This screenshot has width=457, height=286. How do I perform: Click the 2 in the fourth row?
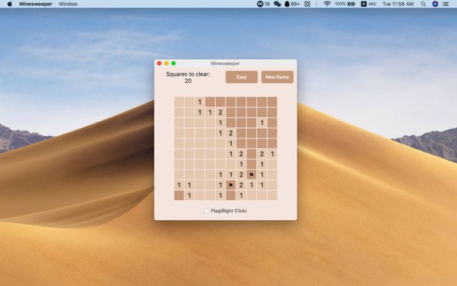coord(231,133)
